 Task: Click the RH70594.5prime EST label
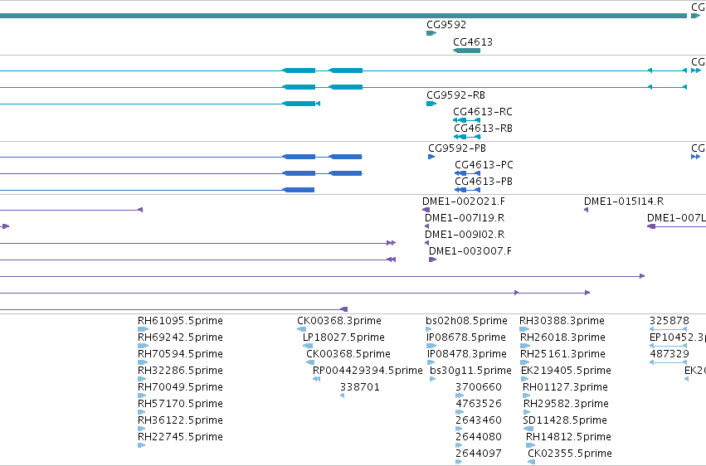coord(180,354)
